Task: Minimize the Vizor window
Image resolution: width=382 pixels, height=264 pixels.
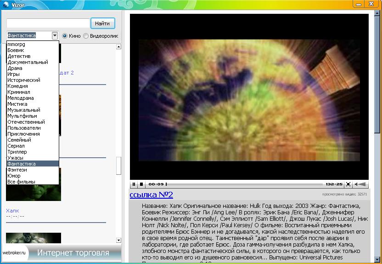Action: (359, 4)
